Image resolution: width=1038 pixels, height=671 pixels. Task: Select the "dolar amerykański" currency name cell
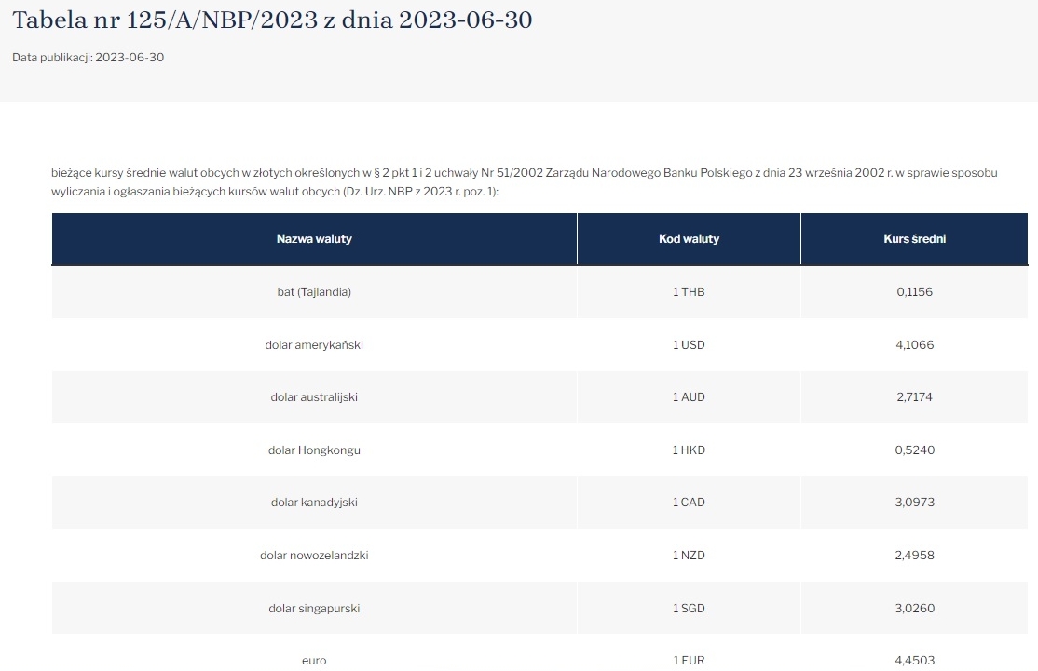tap(314, 345)
